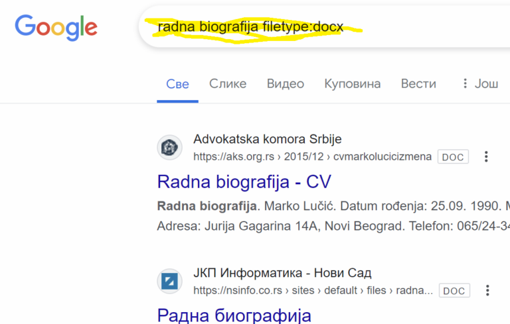Open the Radna biografija - CV result
Screen dimensions: 510x324
pyautogui.click(x=244, y=182)
